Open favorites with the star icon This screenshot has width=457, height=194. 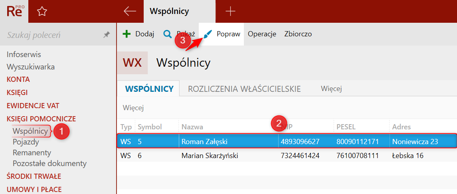tap(42, 11)
